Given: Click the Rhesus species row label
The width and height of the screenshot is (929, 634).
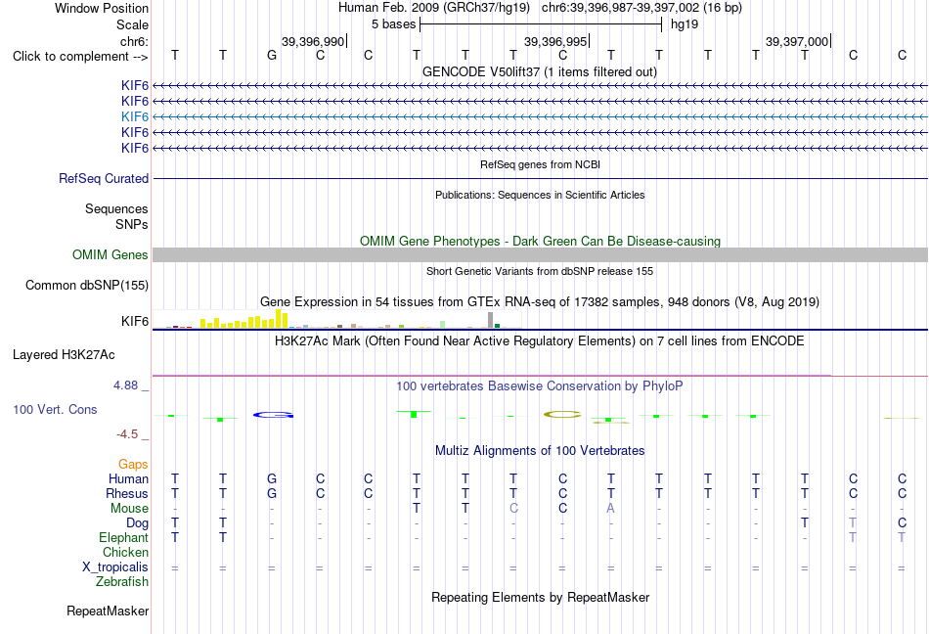Looking at the screenshot, I should [127, 493].
